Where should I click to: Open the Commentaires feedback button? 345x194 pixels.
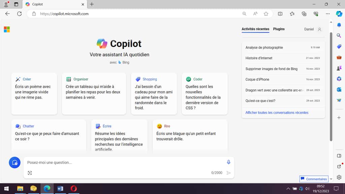tap(314, 179)
